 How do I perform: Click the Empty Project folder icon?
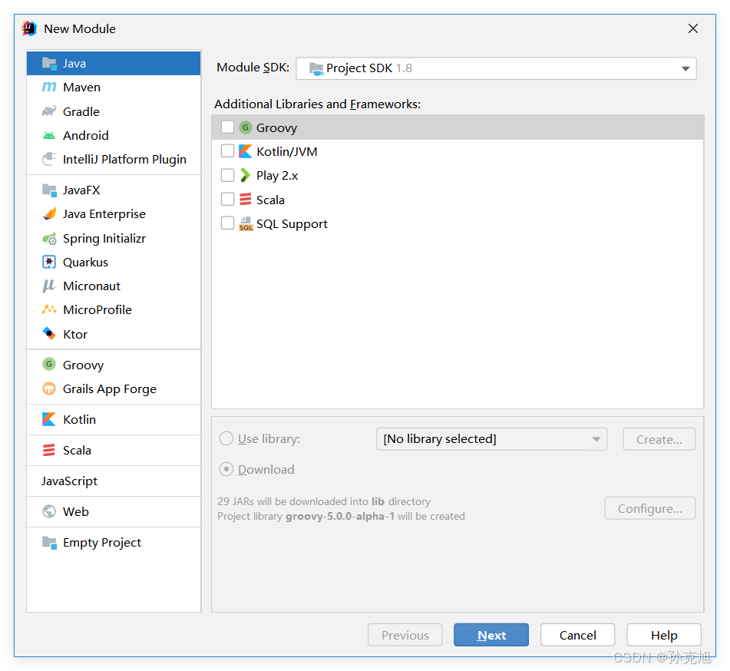tap(49, 542)
